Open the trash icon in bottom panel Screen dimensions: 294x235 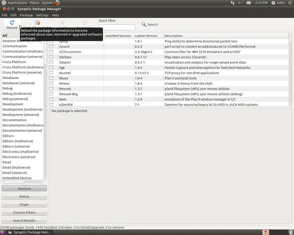tap(291, 232)
